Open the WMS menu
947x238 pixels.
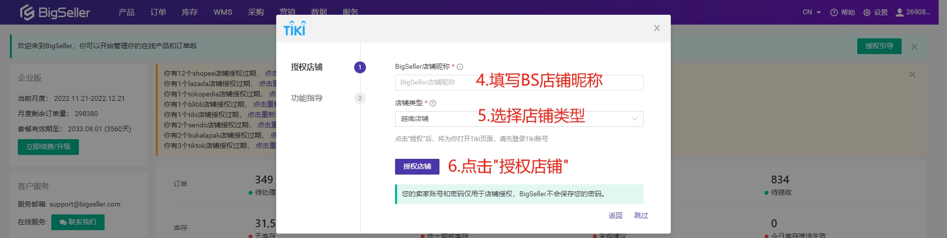pos(223,12)
